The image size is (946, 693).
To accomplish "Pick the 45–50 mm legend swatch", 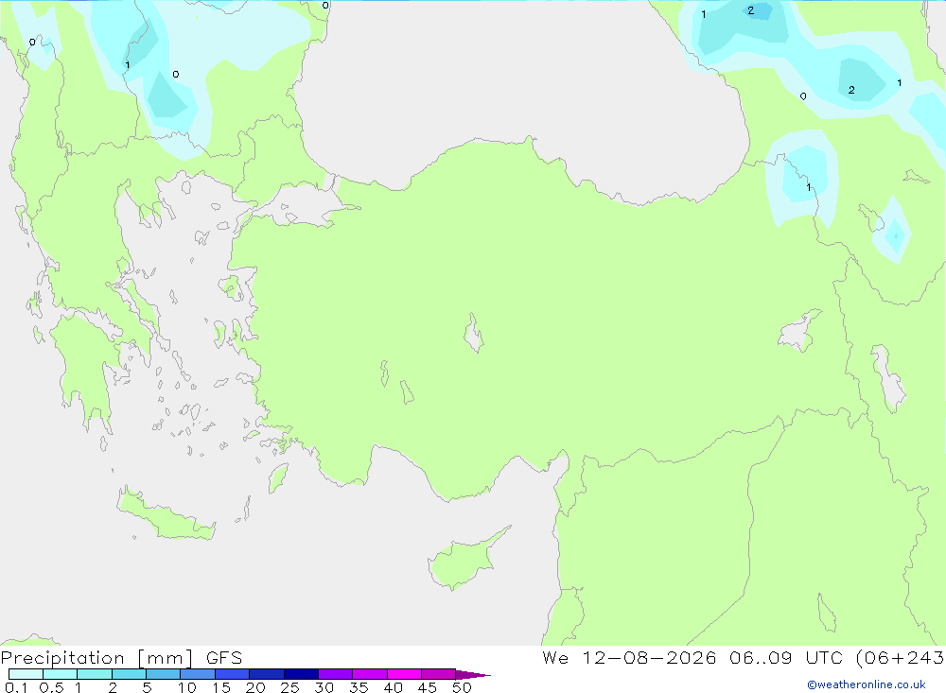I will (439, 674).
